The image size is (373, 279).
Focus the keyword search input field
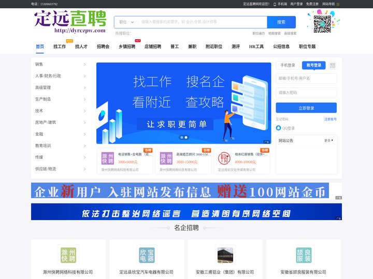click(203, 22)
